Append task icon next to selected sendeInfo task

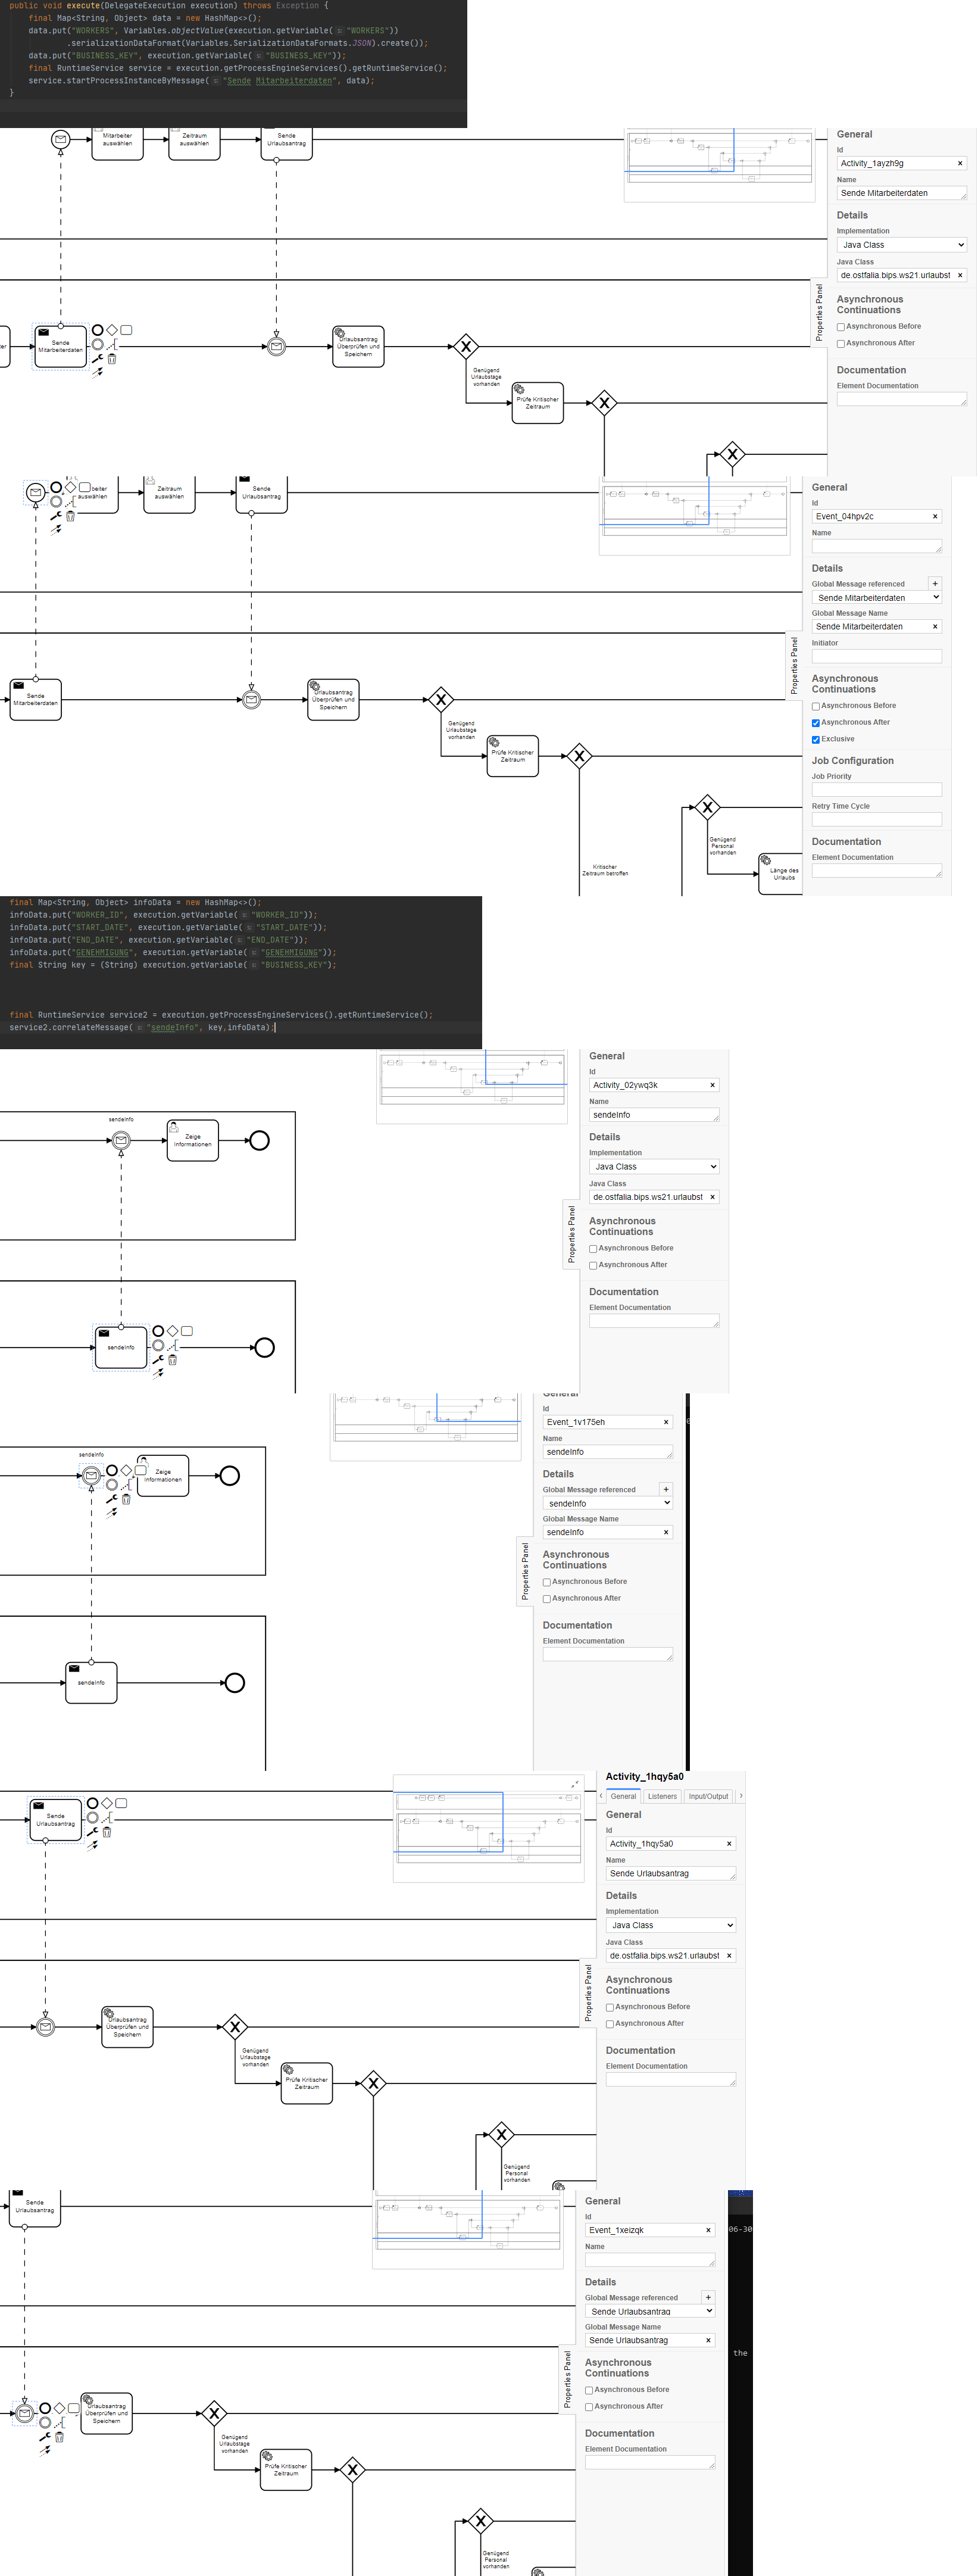point(187,1331)
